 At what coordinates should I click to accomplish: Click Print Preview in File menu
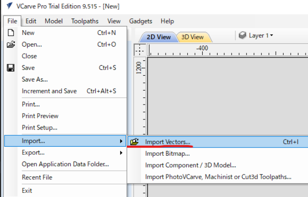click(40, 116)
